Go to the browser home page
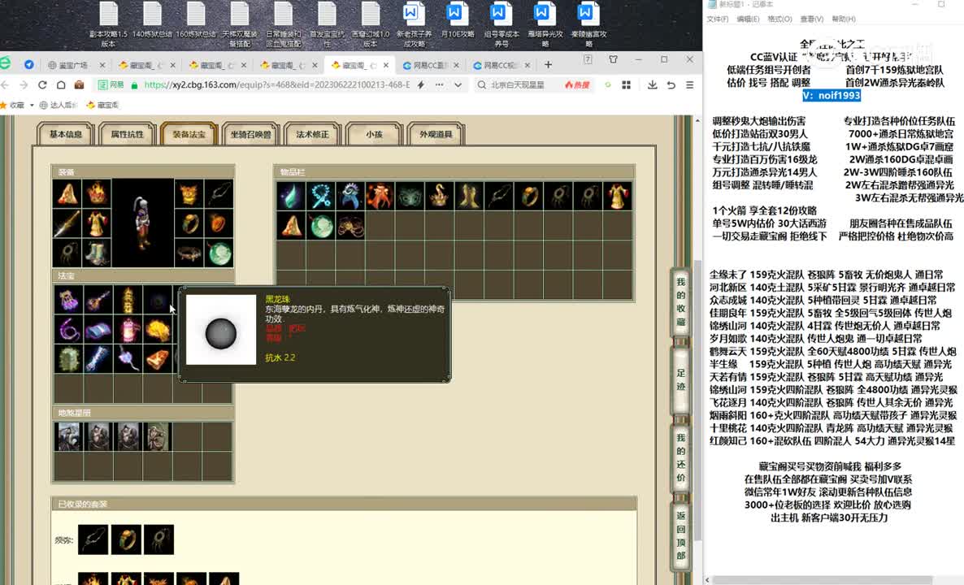964x585 pixels. click(61, 84)
